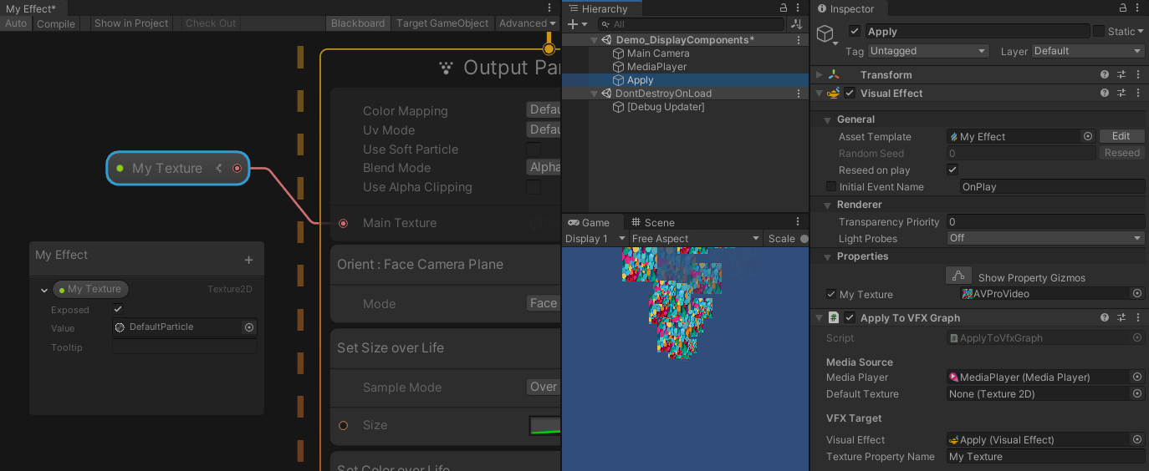Open Game view panel options menu
Image resolution: width=1149 pixels, height=471 pixels.
[798, 222]
